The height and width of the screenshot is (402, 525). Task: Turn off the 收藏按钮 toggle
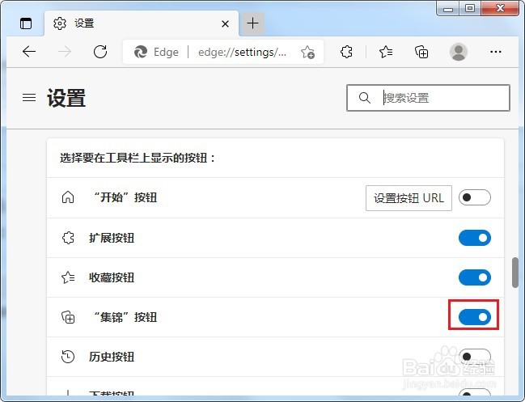pyautogui.click(x=475, y=277)
